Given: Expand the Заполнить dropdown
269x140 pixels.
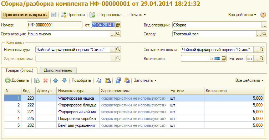Looking at the screenshot, I should (x=145, y=80).
